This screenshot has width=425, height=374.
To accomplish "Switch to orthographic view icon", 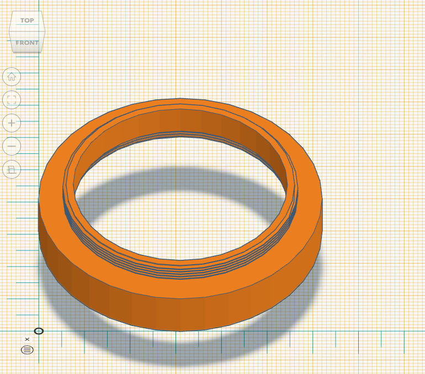I will coord(12,169).
